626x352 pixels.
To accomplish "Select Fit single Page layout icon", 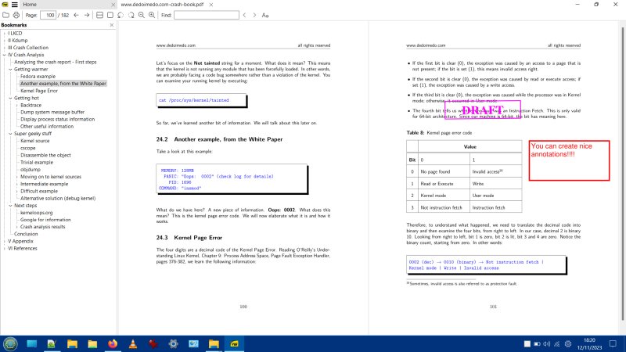I will click(x=110, y=15).
